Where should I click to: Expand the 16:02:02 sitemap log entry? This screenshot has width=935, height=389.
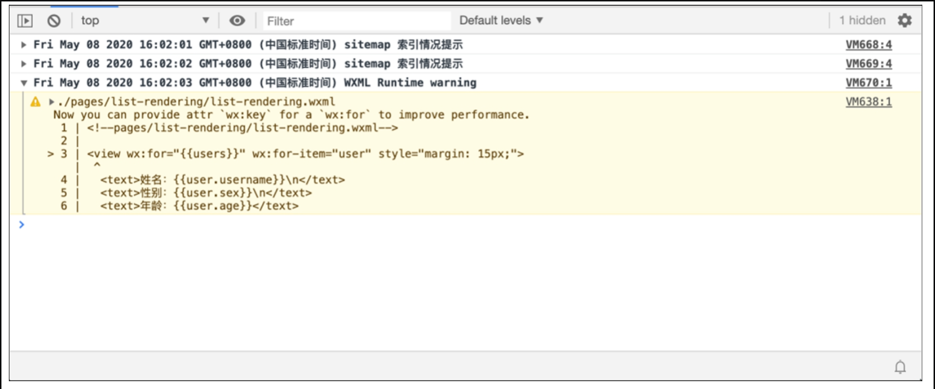pyautogui.click(x=23, y=64)
